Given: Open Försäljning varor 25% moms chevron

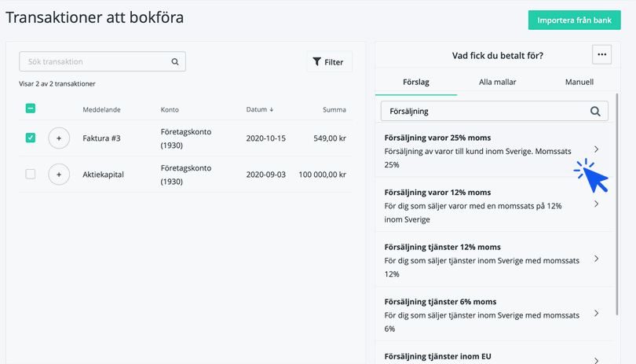Looking at the screenshot, I should point(596,149).
